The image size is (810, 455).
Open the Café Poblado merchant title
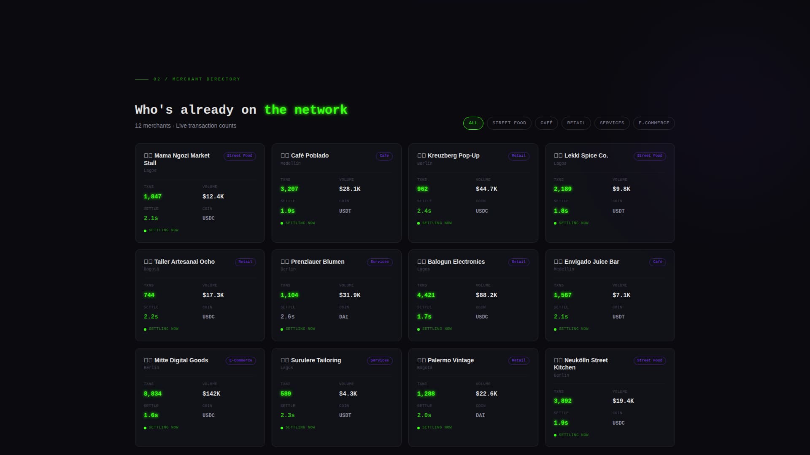point(305,155)
